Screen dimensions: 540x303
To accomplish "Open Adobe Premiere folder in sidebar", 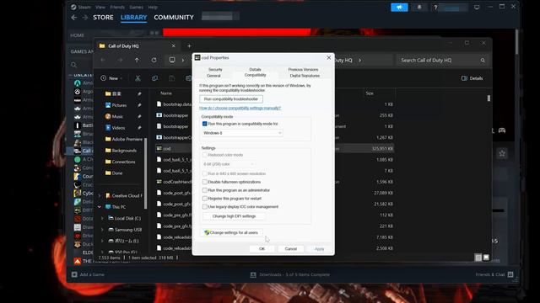I will point(124,139).
